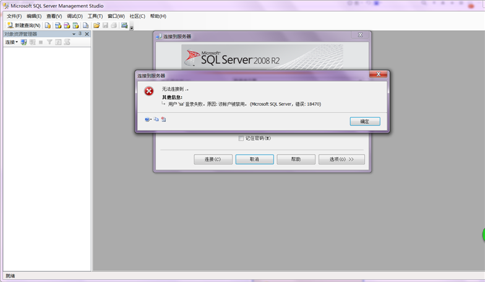Click the database engine query icon
This screenshot has width=485, height=282.
coord(48,25)
